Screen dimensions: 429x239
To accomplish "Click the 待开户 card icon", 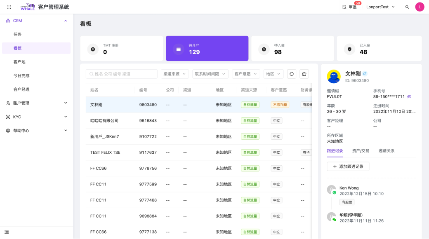I will point(178,49).
